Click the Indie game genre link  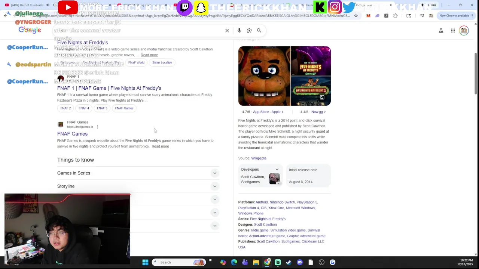click(260, 230)
